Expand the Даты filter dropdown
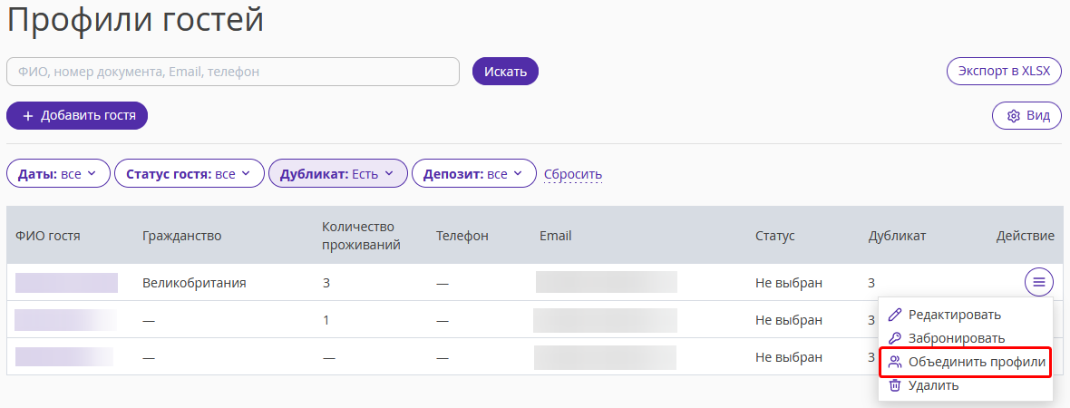Viewport: 1070px width, 408px height. click(x=58, y=173)
